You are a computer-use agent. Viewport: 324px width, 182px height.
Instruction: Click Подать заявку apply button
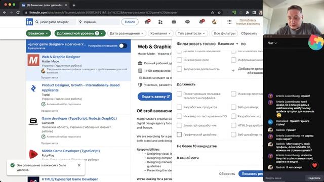[155, 97]
